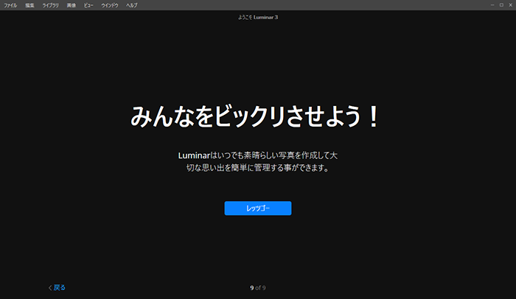Click the みんなをビックリさせよう！ heading
Screen dimensions: 516x299
point(255,116)
